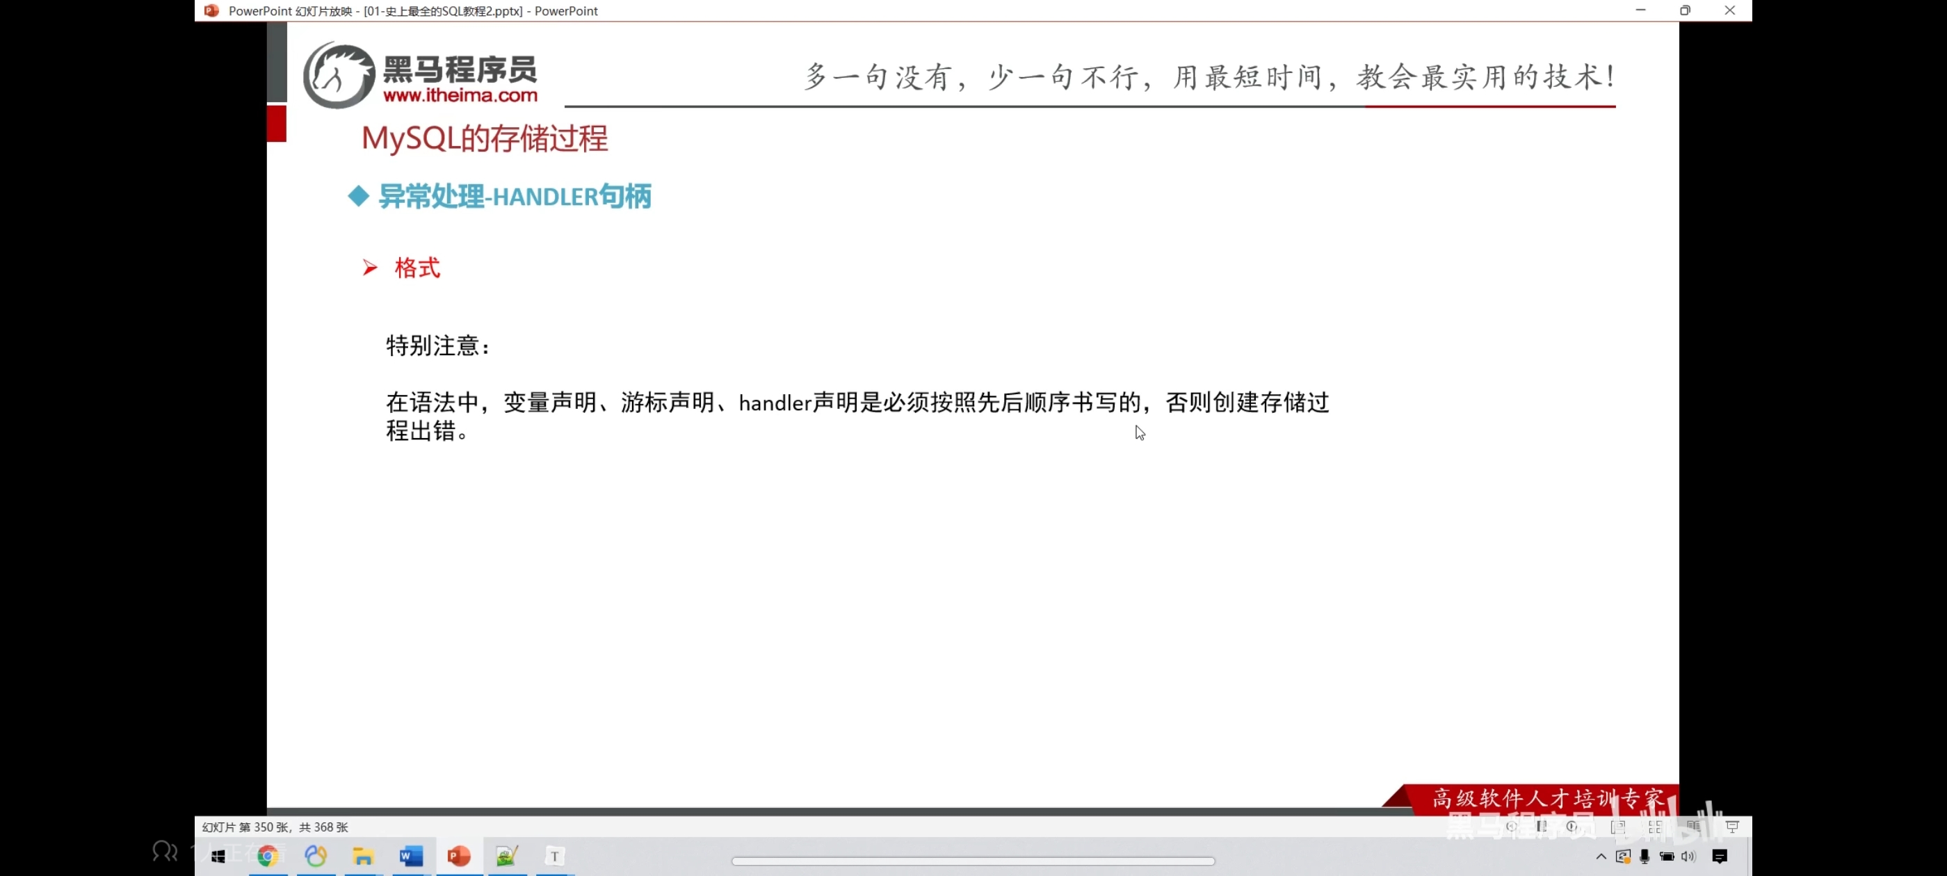Switch to Slide Sorter view icon

coord(1655,827)
